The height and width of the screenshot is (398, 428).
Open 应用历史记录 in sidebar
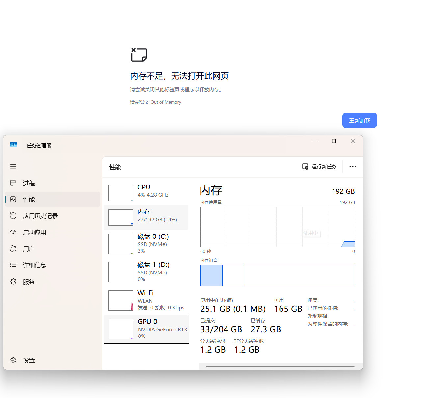53,216
